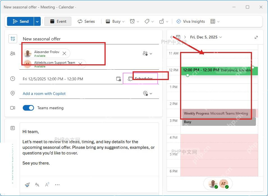Expand the calendar pane to full view
The width and height of the screenshot is (268, 196).
pyautogui.click(x=256, y=37)
